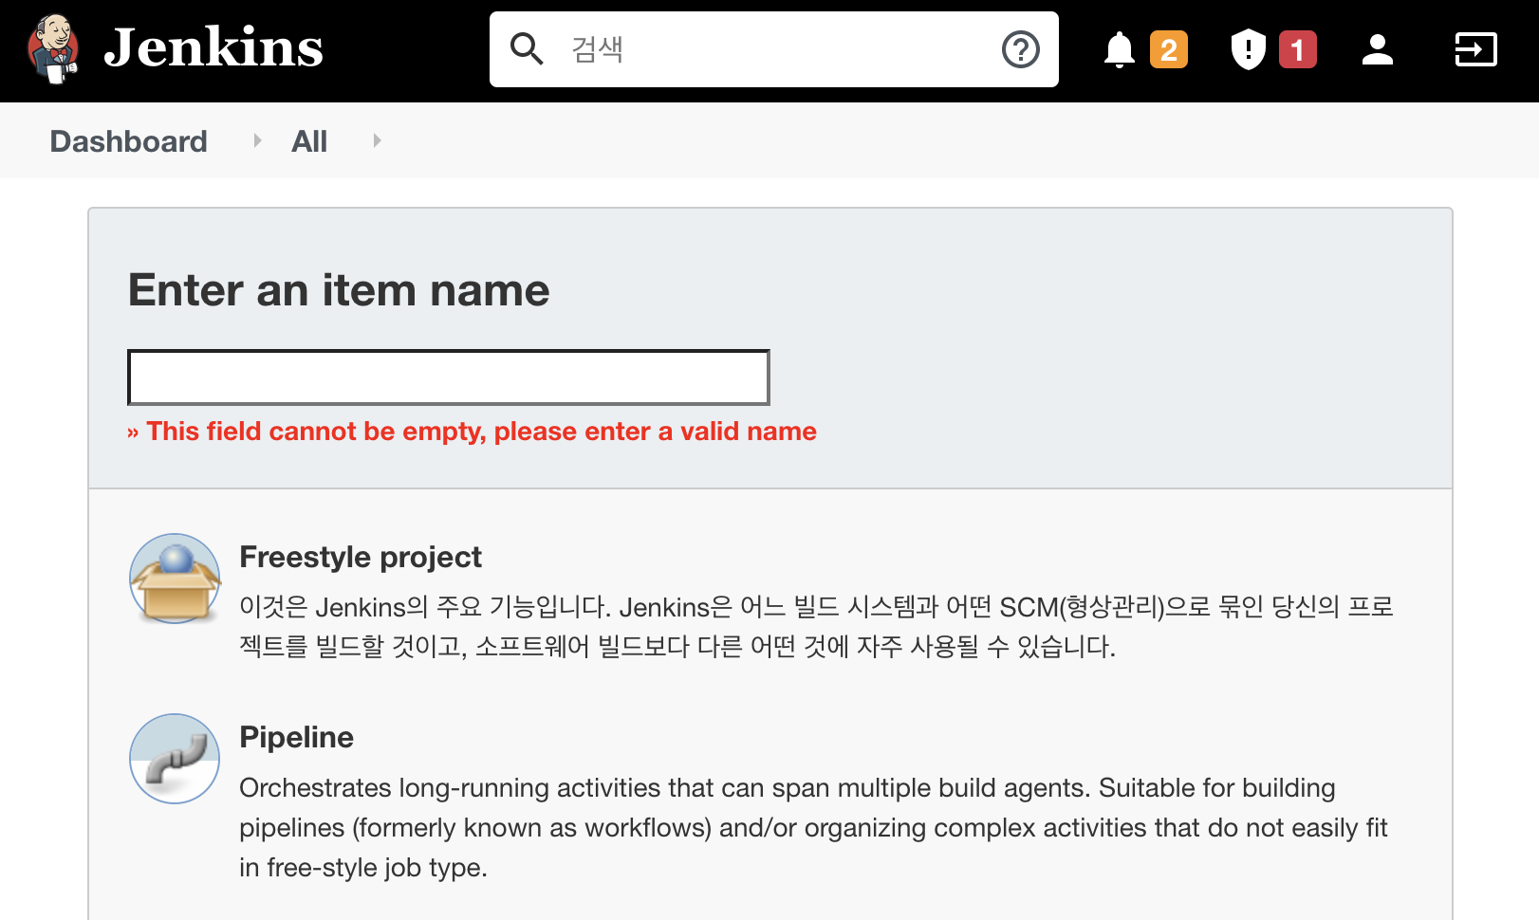Open security warnings shield icon
This screenshot has width=1539, height=920.
[1248, 49]
